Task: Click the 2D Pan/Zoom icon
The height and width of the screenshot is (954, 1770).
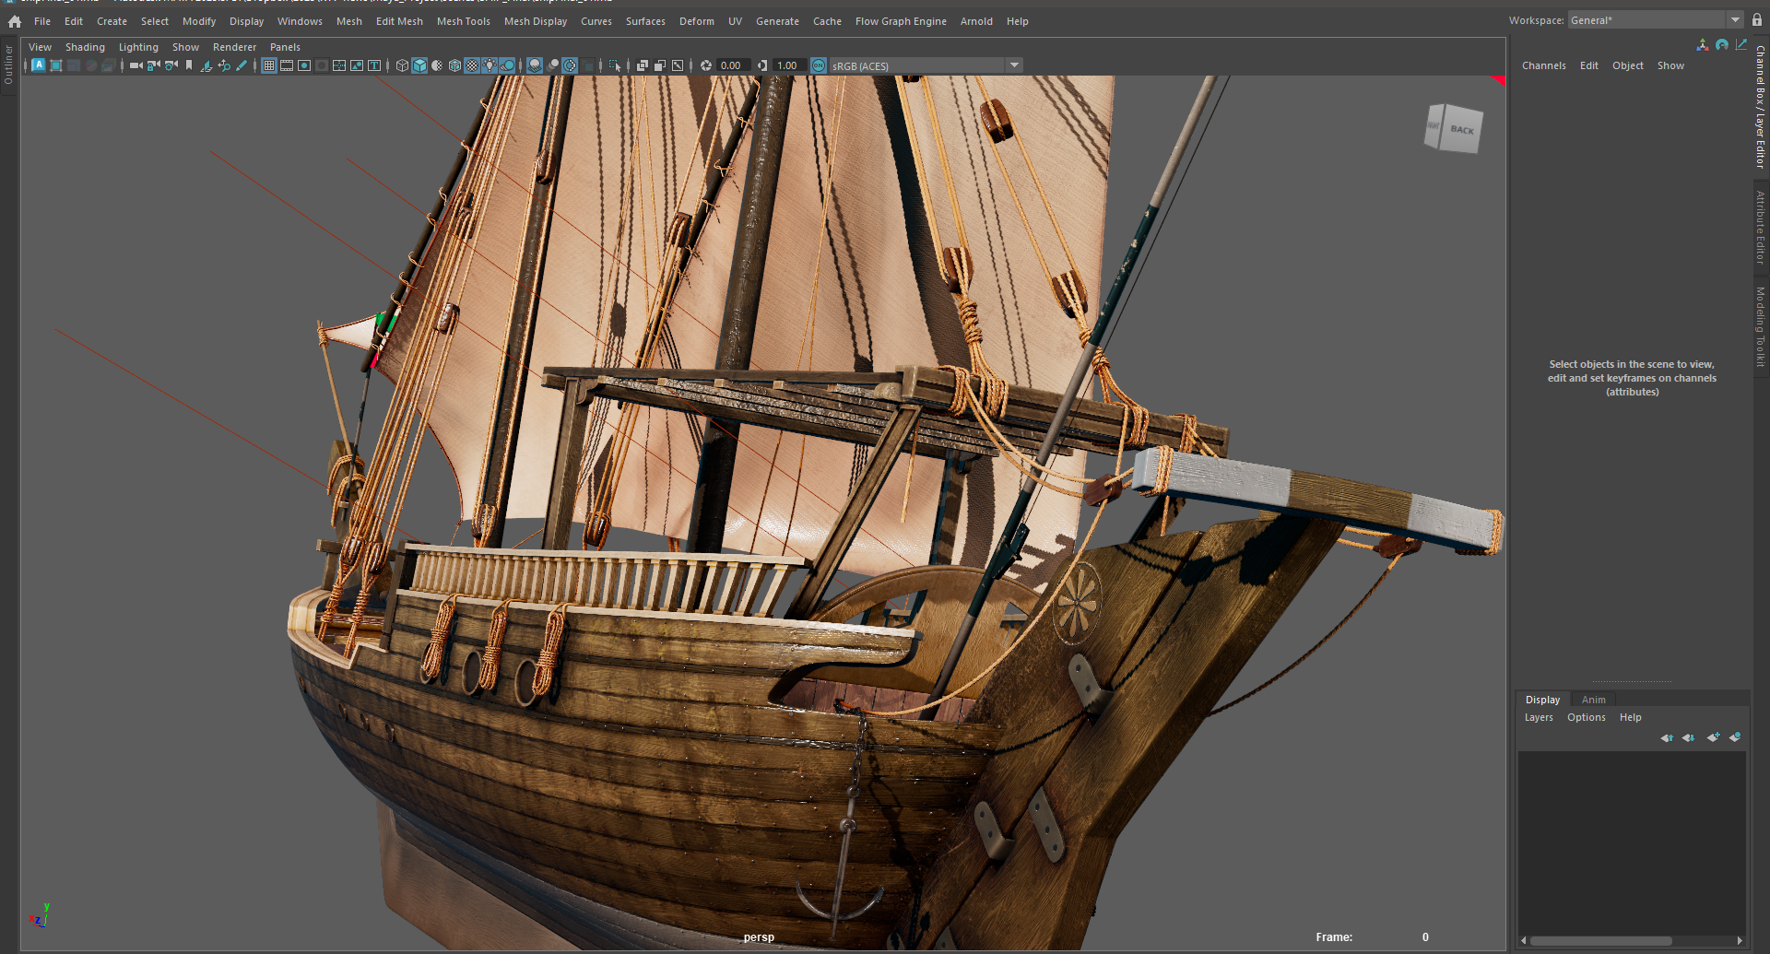Action: 224,65
